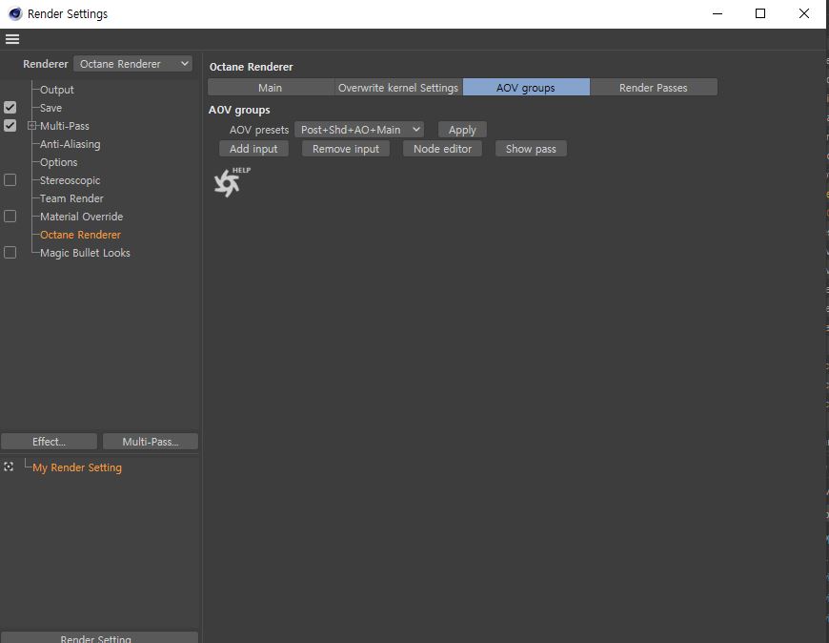Image resolution: width=829 pixels, height=643 pixels.
Task: Click the Add input button
Action: (x=253, y=149)
